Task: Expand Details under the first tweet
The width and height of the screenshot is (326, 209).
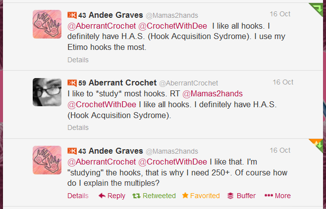Action: (78, 60)
